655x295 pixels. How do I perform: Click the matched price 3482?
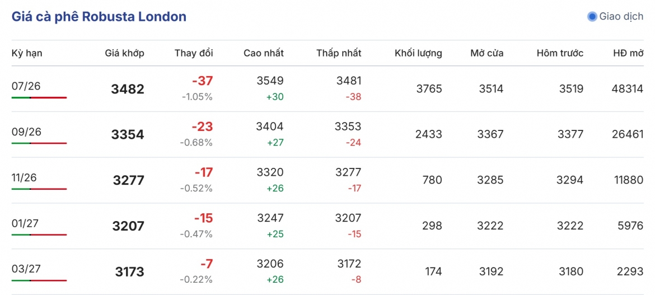128,89
